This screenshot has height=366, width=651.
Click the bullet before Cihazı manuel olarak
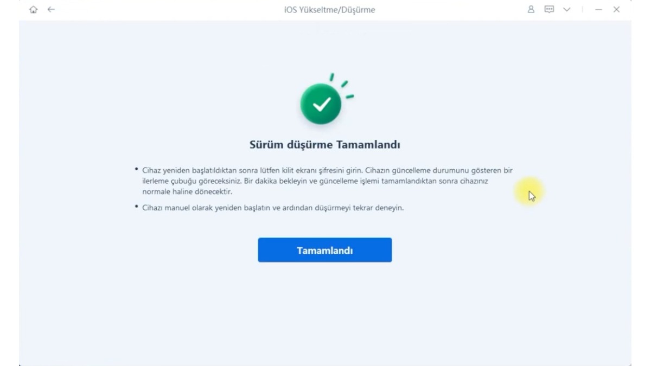click(x=136, y=207)
